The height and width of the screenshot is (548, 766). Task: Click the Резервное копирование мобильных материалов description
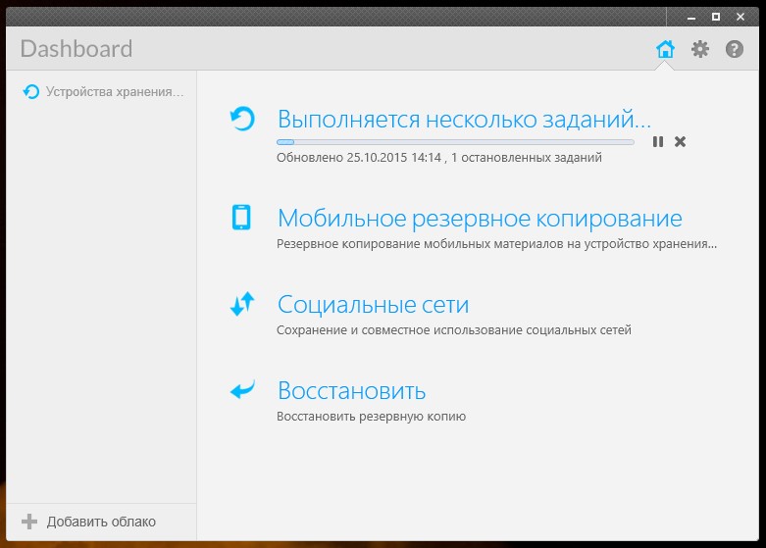pyautogui.click(x=497, y=244)
